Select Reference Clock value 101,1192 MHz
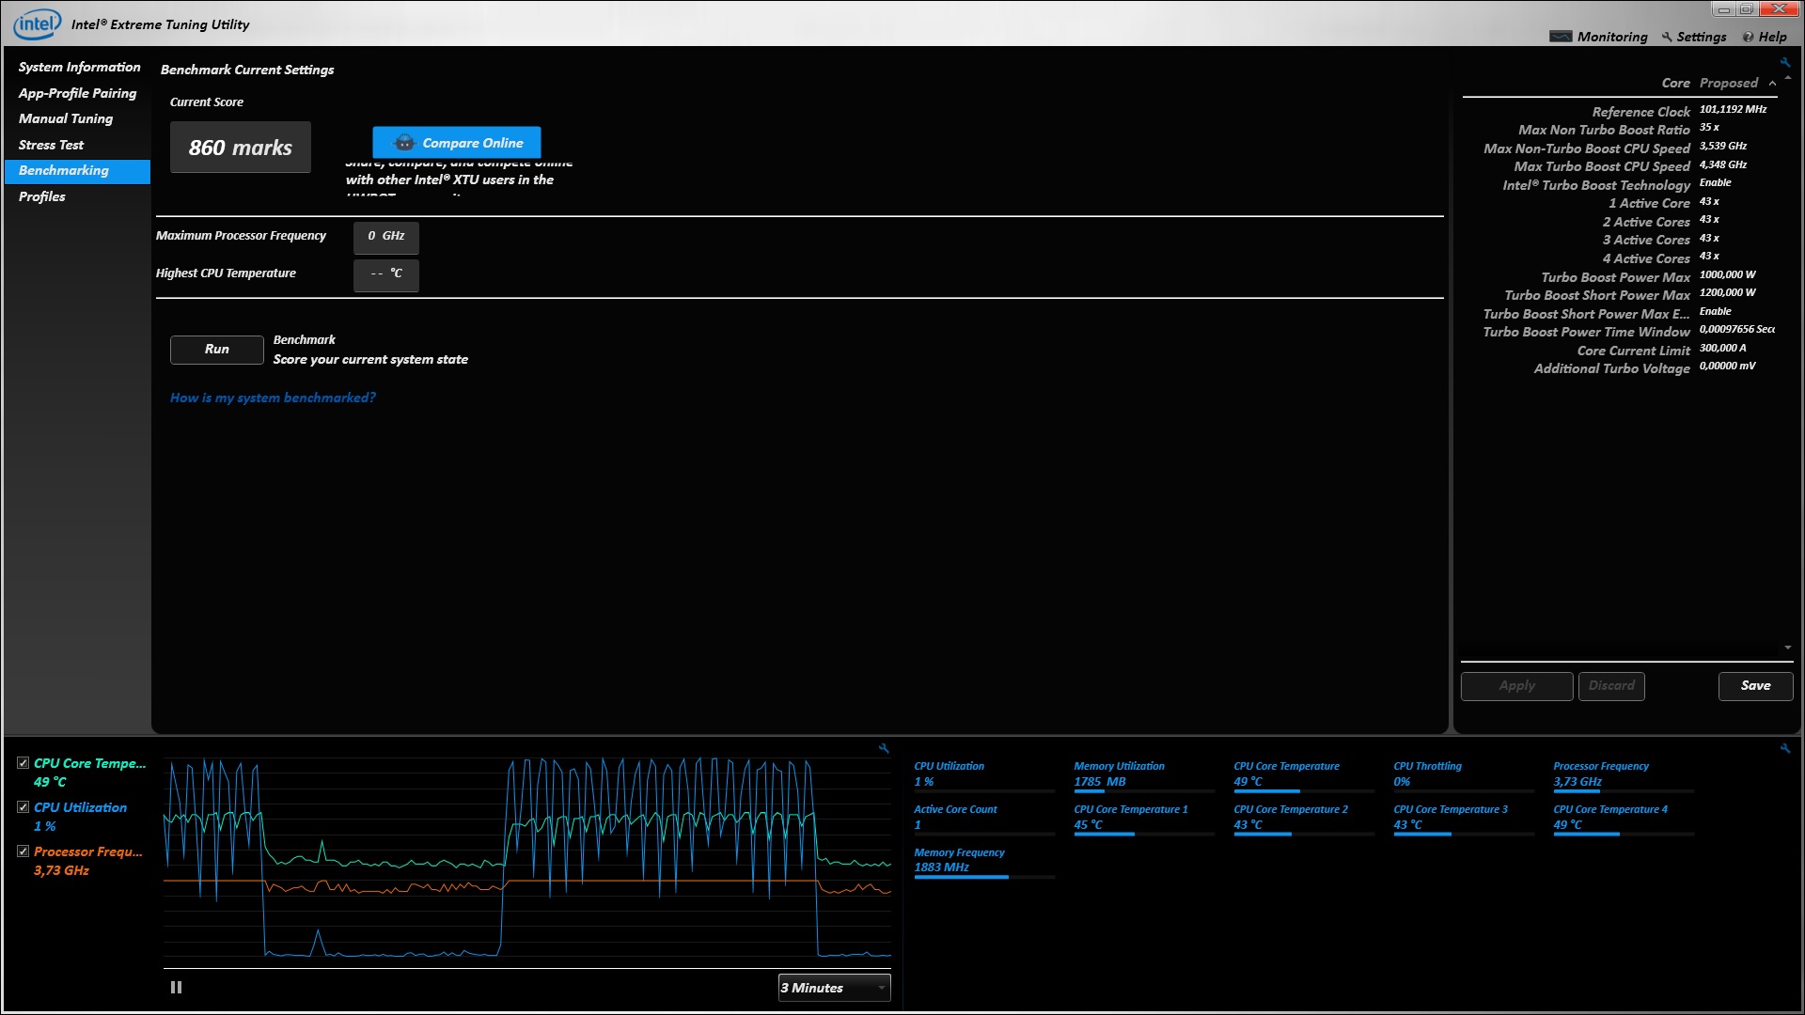The width and height of the screenshot is (1805, 1015). pos(1733,110)
